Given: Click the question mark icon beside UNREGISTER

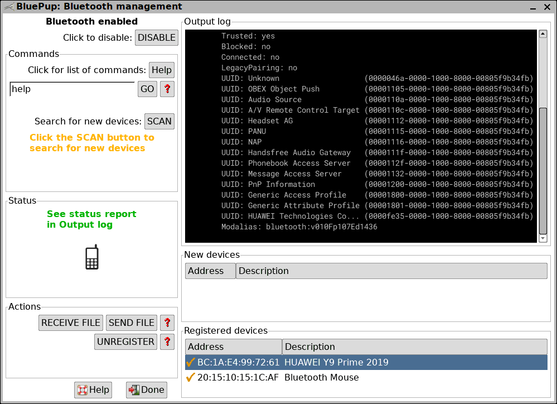Looking at the screenshot, I should [167, 342].
